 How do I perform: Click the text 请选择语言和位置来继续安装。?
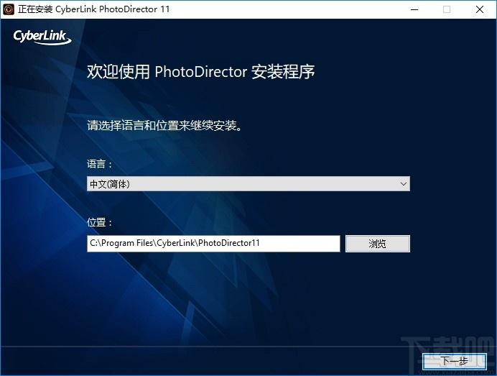[164, 126]
